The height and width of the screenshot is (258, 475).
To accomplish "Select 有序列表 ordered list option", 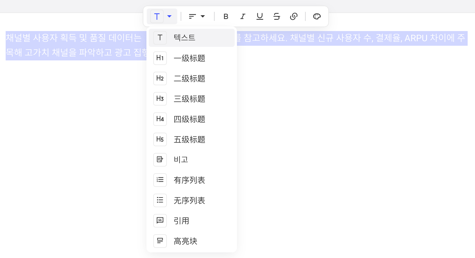I will click(192, 180).
